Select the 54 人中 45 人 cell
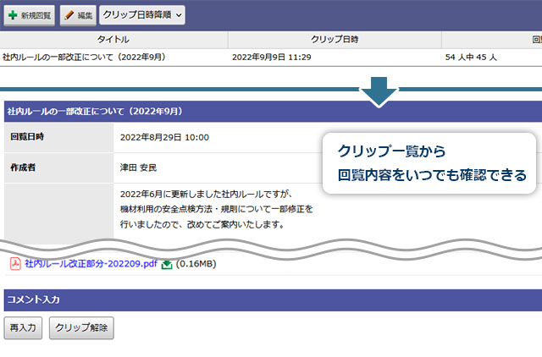 coord(471,57)
